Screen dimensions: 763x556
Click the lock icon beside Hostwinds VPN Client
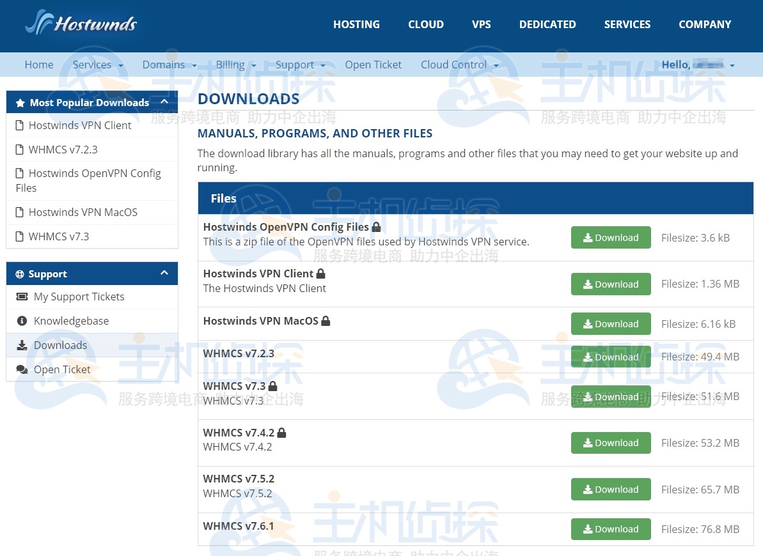tap(320, 274)
